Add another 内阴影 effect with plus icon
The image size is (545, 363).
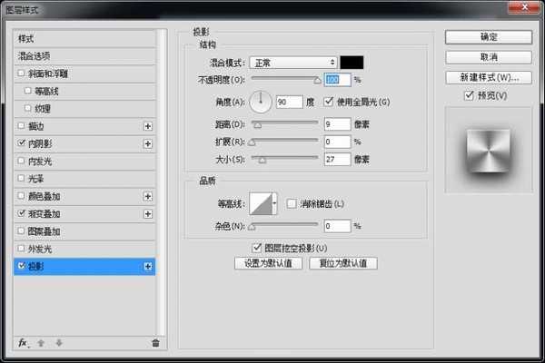147,143
